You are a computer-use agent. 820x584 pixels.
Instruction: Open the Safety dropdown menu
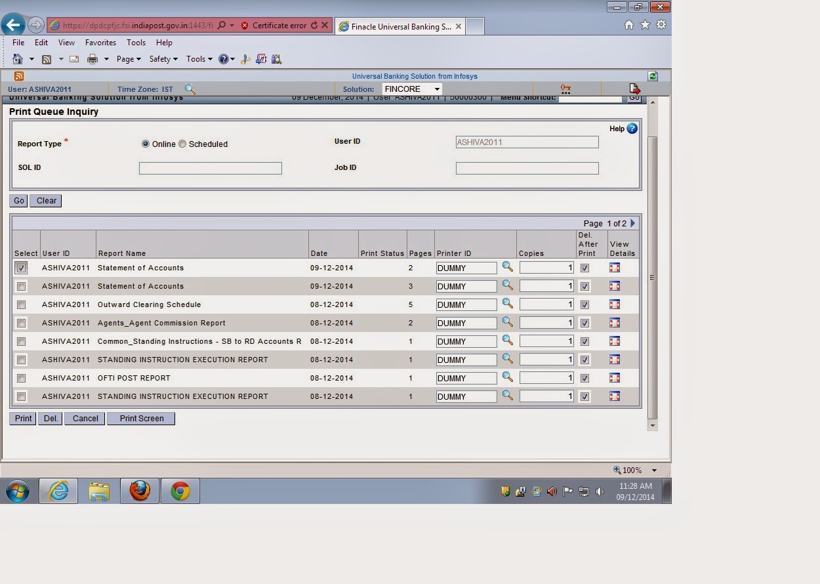click(163, 58)
